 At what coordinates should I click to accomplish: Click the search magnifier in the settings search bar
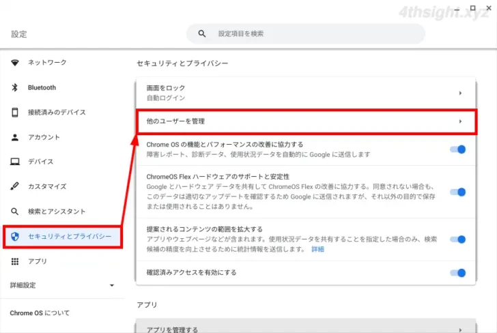tap(202, 33)
